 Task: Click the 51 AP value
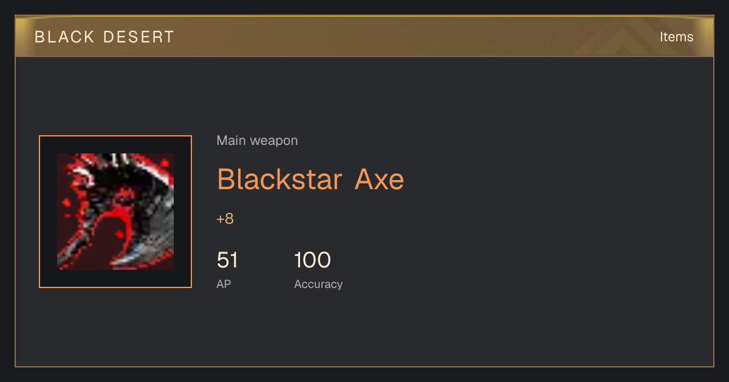[227, 260]
